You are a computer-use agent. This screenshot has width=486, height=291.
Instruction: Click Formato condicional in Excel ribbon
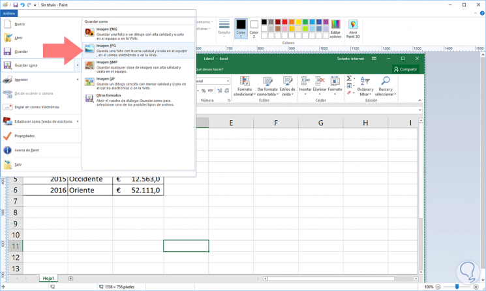tap(245, 86)
